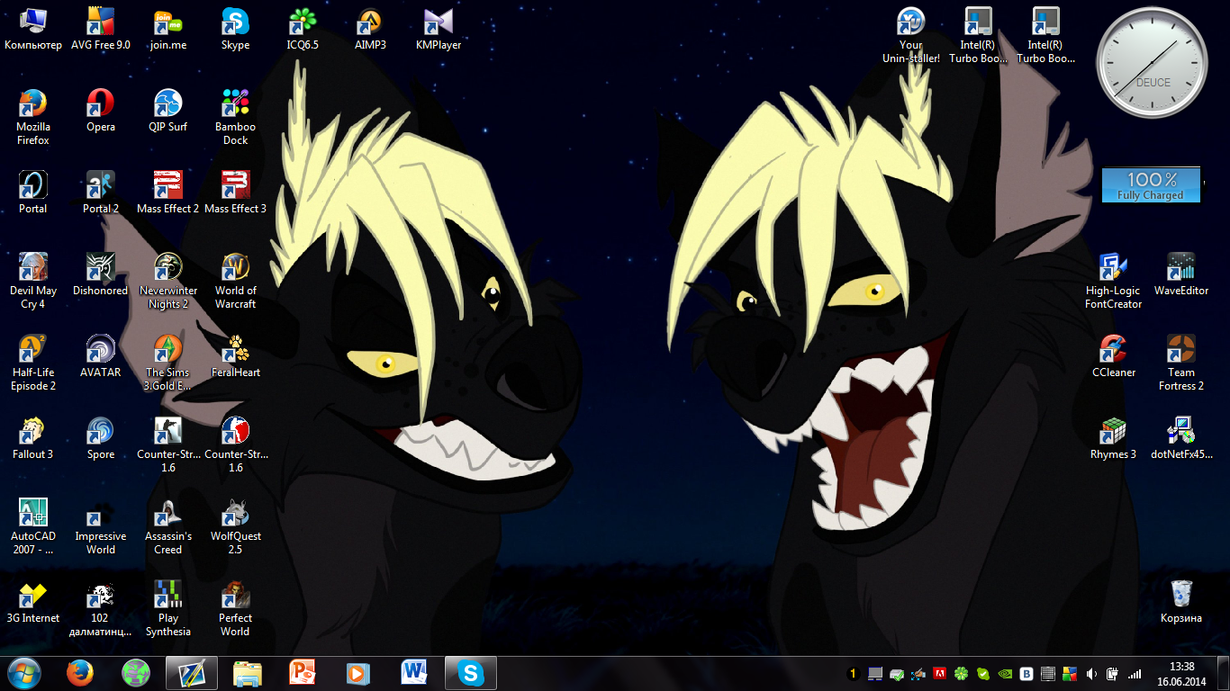
Task: Open Windows Explorer from the taskbar
Action: coord(248,673)
